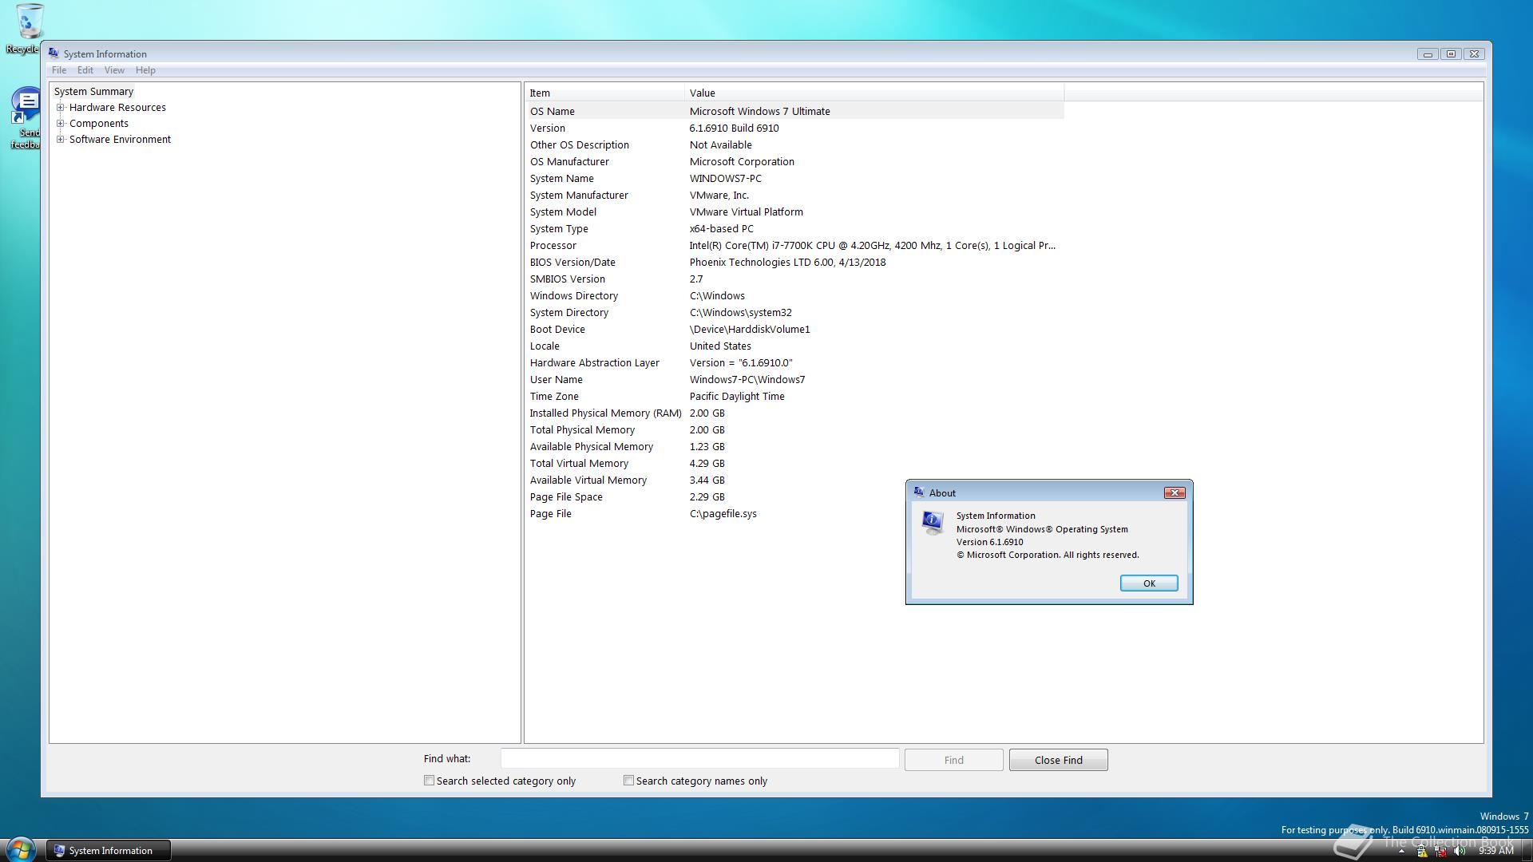Viewport: 1533px width, 862px height.
Task: Expand the Software Environment node
Action: (60, 139)
